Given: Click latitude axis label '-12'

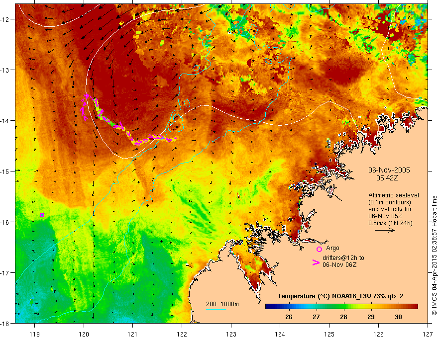Looking at the screenshot, I should (5, 19).
